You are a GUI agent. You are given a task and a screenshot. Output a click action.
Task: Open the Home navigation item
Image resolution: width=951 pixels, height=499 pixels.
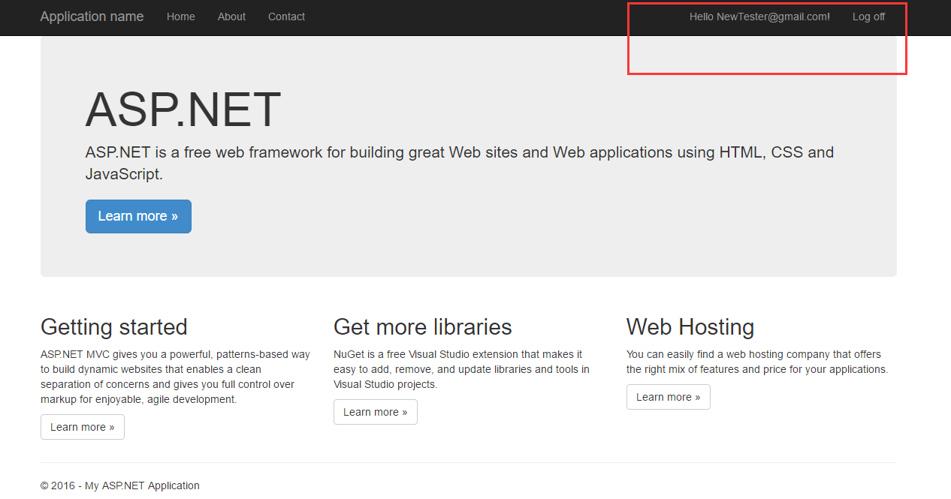(x=180, y=17)
